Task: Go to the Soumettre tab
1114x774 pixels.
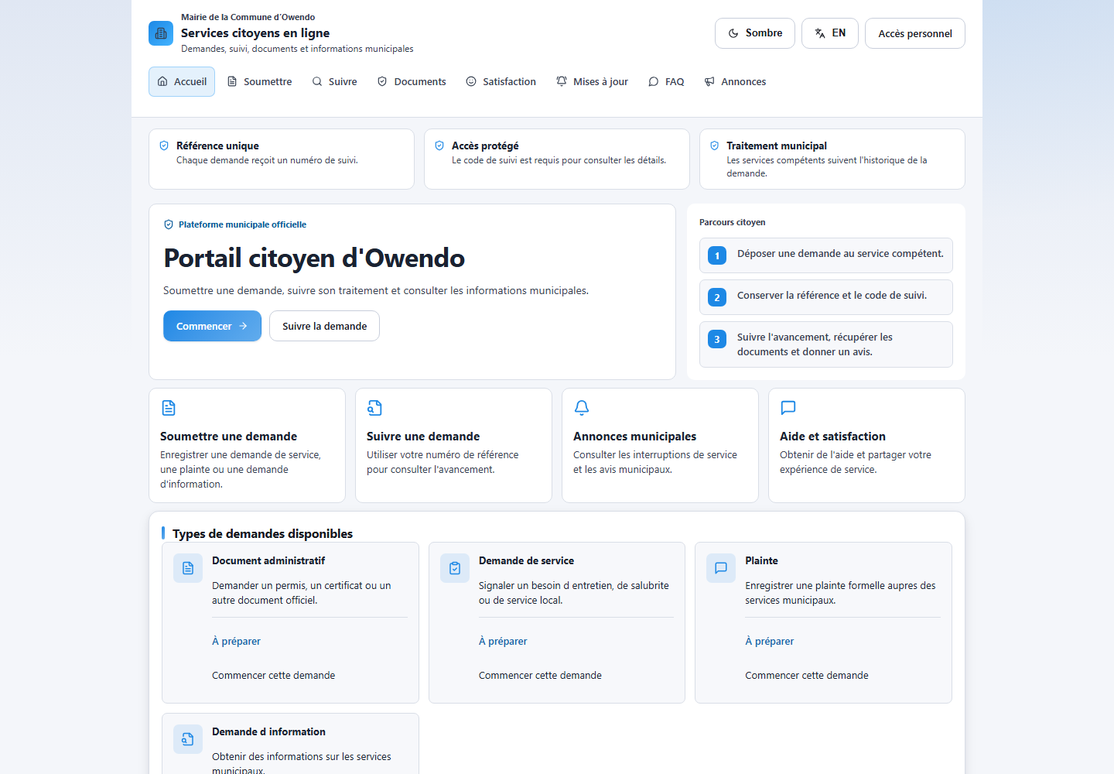Action: tap(259, 81)
